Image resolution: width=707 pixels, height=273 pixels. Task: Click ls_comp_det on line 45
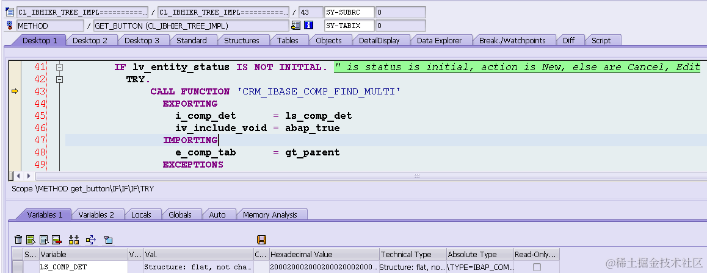point(319,116)
